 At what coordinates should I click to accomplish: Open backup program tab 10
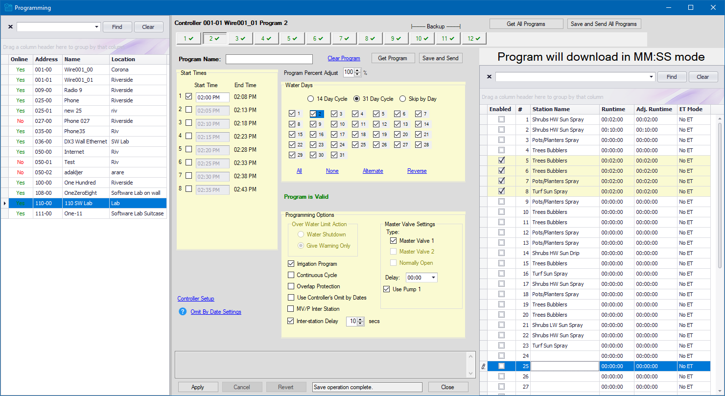coord(422,38)
